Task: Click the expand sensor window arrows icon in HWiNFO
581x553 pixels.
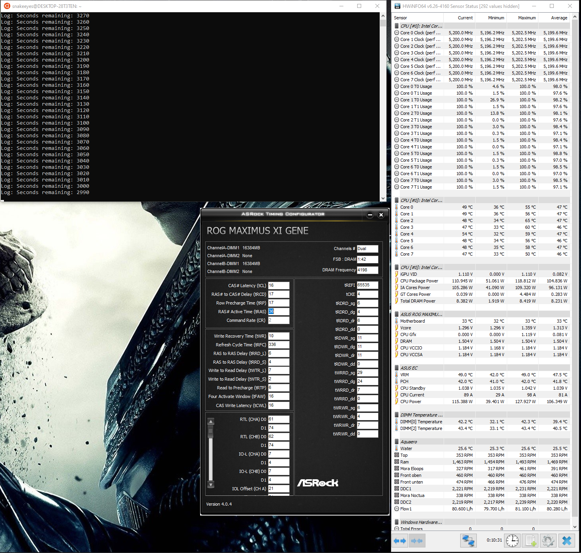Action: [x=400, y=541]
